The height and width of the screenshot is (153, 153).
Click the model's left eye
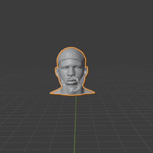coord(77,68)
